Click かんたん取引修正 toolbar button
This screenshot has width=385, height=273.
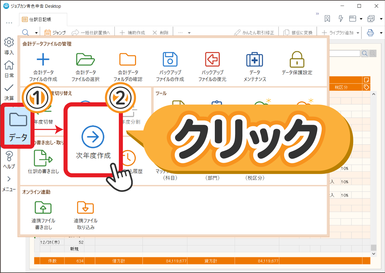[254, 33]
